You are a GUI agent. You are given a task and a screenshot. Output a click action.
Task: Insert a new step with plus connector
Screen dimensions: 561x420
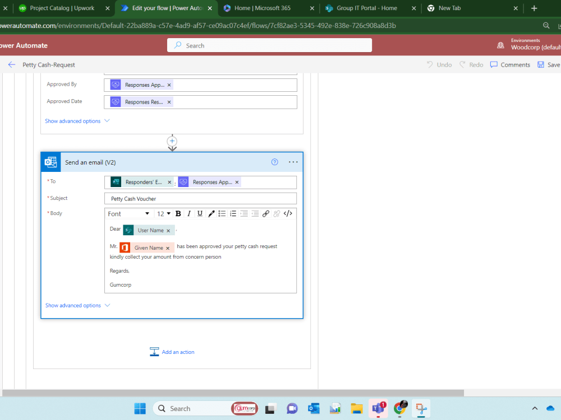tap(172, 141)
